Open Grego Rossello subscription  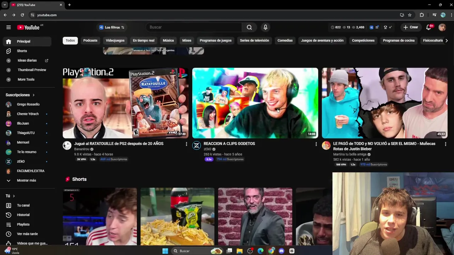pyautogui.click(x=28, y=104)
